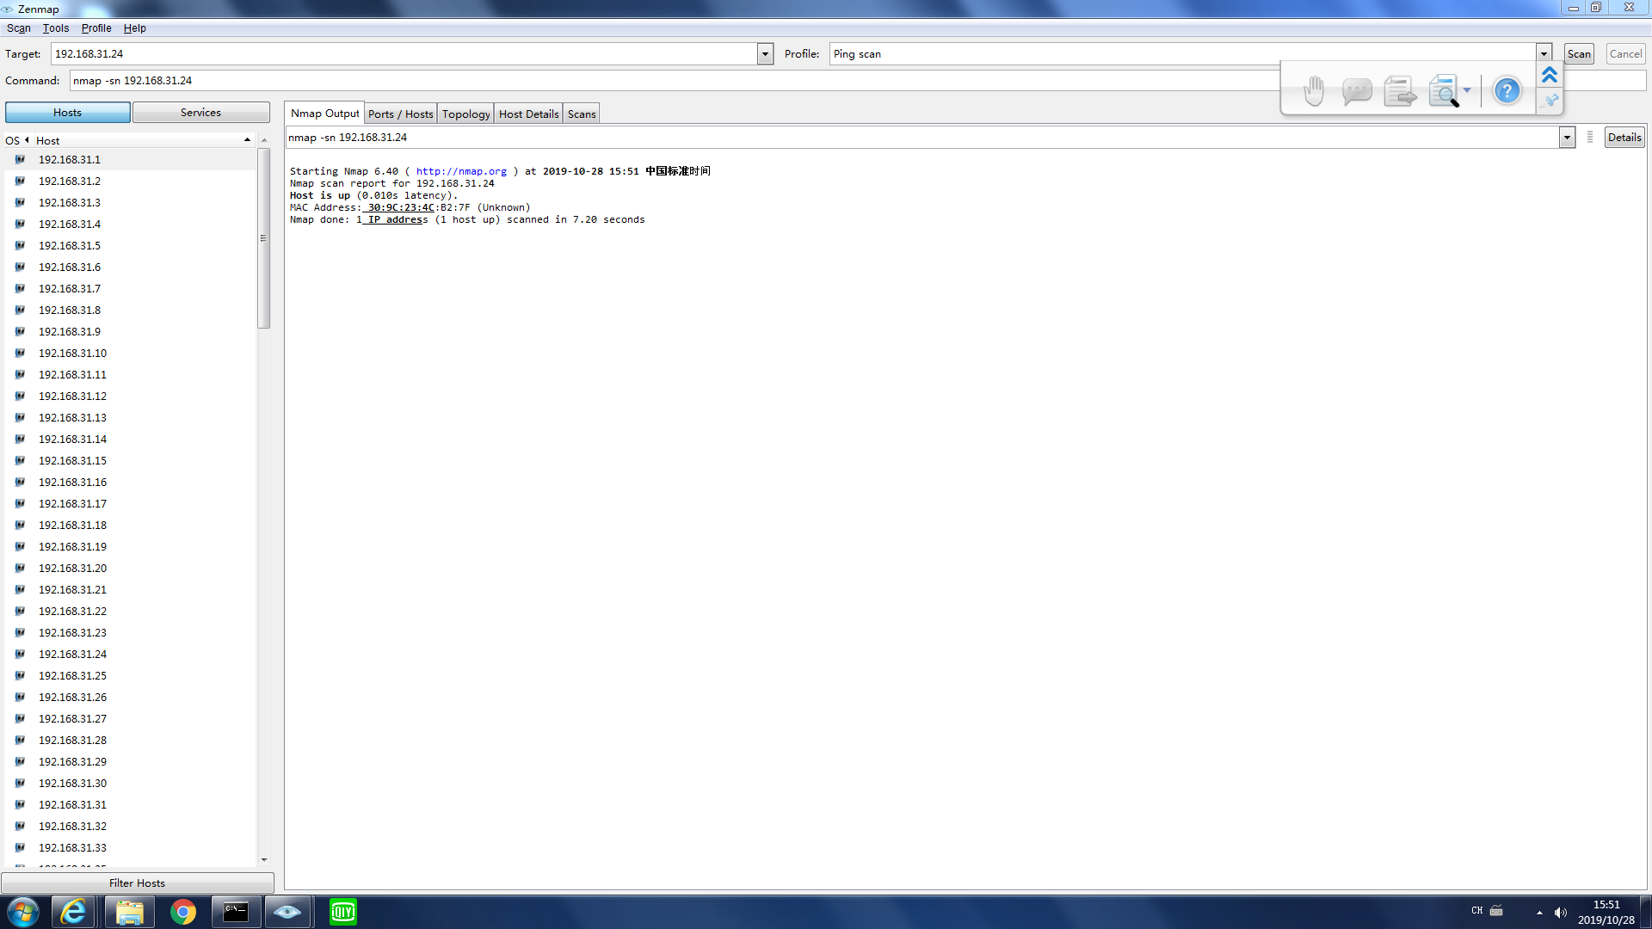Sort the list by OS column header
Image resolution: width=1652 pixels, height=929 pixels.
pyautogui.click(x=13, y=140)
